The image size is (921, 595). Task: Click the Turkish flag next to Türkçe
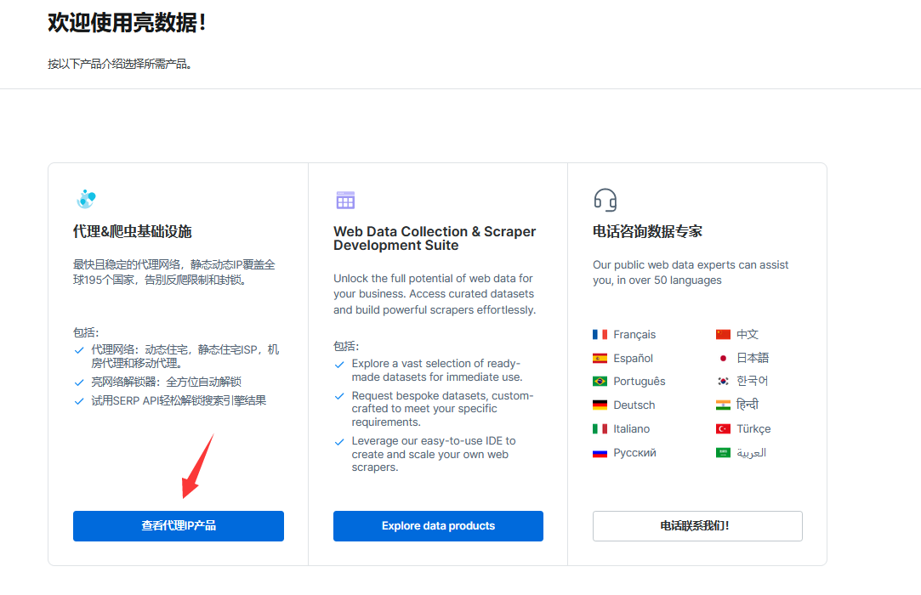(x=723, y=428)
